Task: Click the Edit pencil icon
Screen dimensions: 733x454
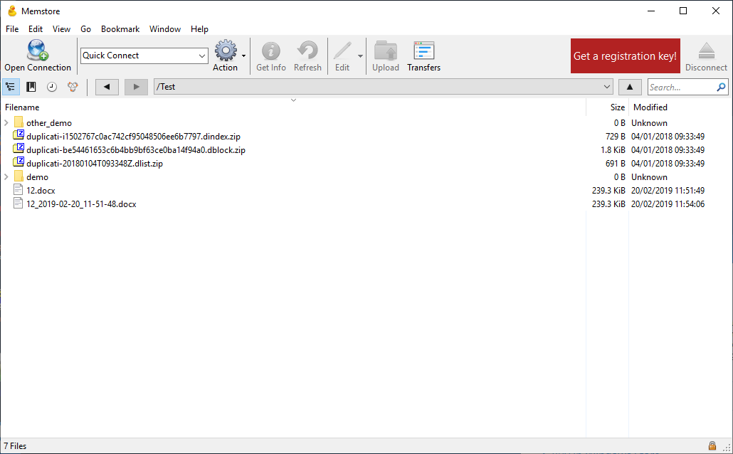Action: [342, 51]
